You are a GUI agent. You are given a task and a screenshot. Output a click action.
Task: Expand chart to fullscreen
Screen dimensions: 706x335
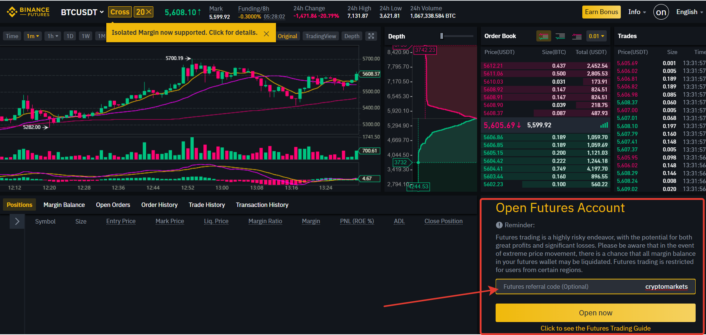(371, 36)
